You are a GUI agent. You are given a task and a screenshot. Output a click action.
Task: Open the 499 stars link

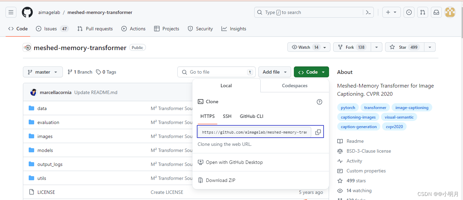click(352, 181)
